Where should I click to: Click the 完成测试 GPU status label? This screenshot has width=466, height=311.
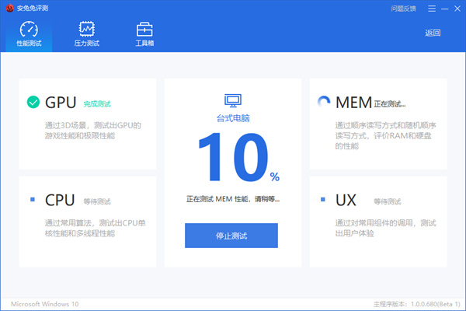pyautogui.click(x=97, y=103)
